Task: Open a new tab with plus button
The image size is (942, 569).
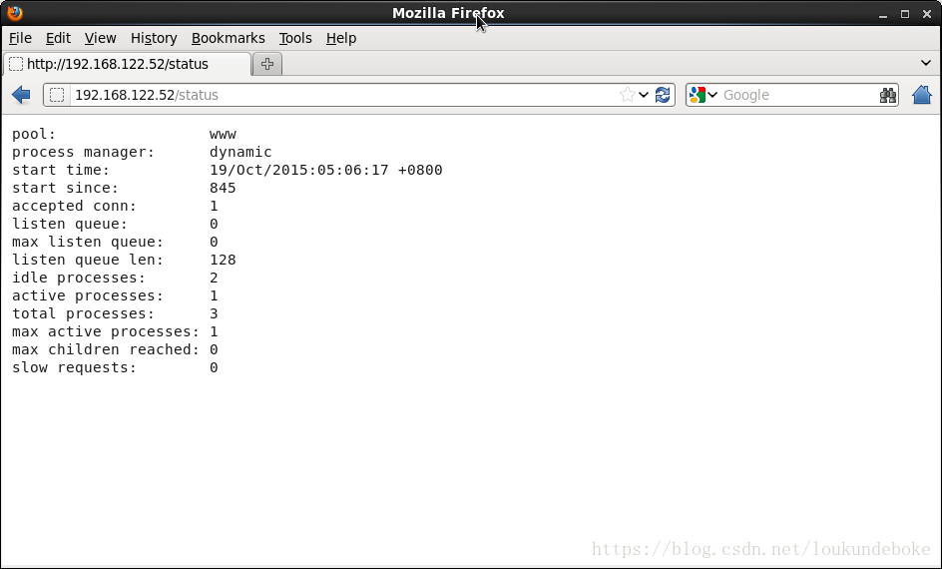Action: 267,64
